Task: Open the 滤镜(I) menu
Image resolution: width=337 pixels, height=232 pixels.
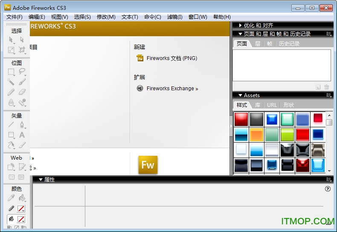Action: (175, 17)
